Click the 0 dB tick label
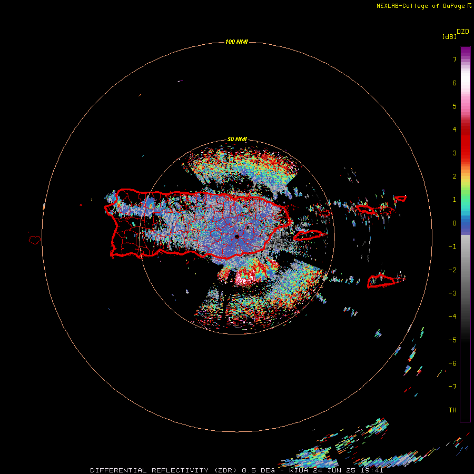The height and width of the screenshot is (474, 474). 455,223
